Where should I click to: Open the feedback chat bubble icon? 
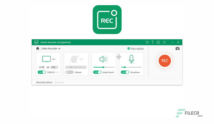click(x=158, y=42)
